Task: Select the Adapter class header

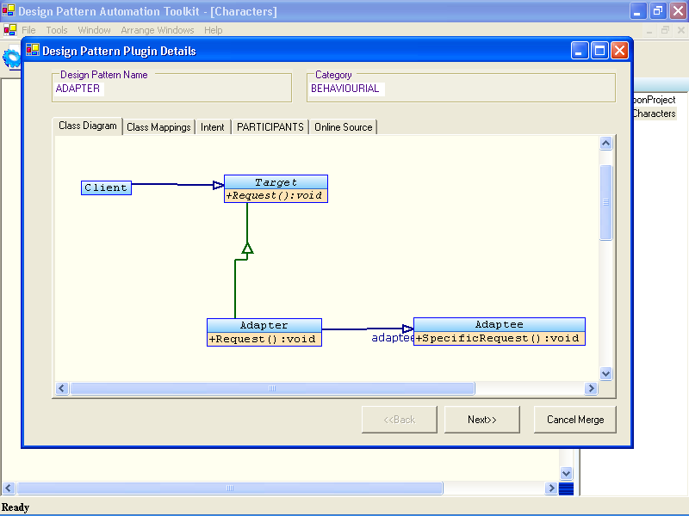Action: coord(264,326)
